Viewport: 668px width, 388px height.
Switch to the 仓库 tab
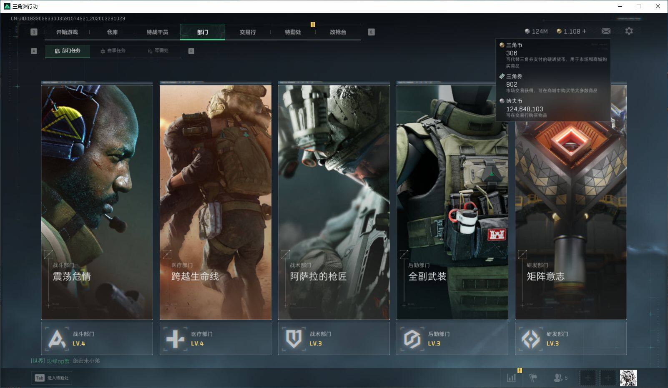point(112,32)
